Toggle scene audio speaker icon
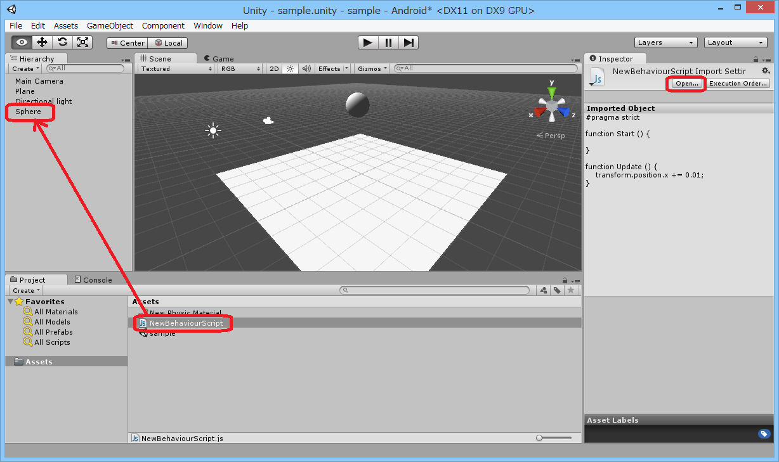 coord(306,68)
